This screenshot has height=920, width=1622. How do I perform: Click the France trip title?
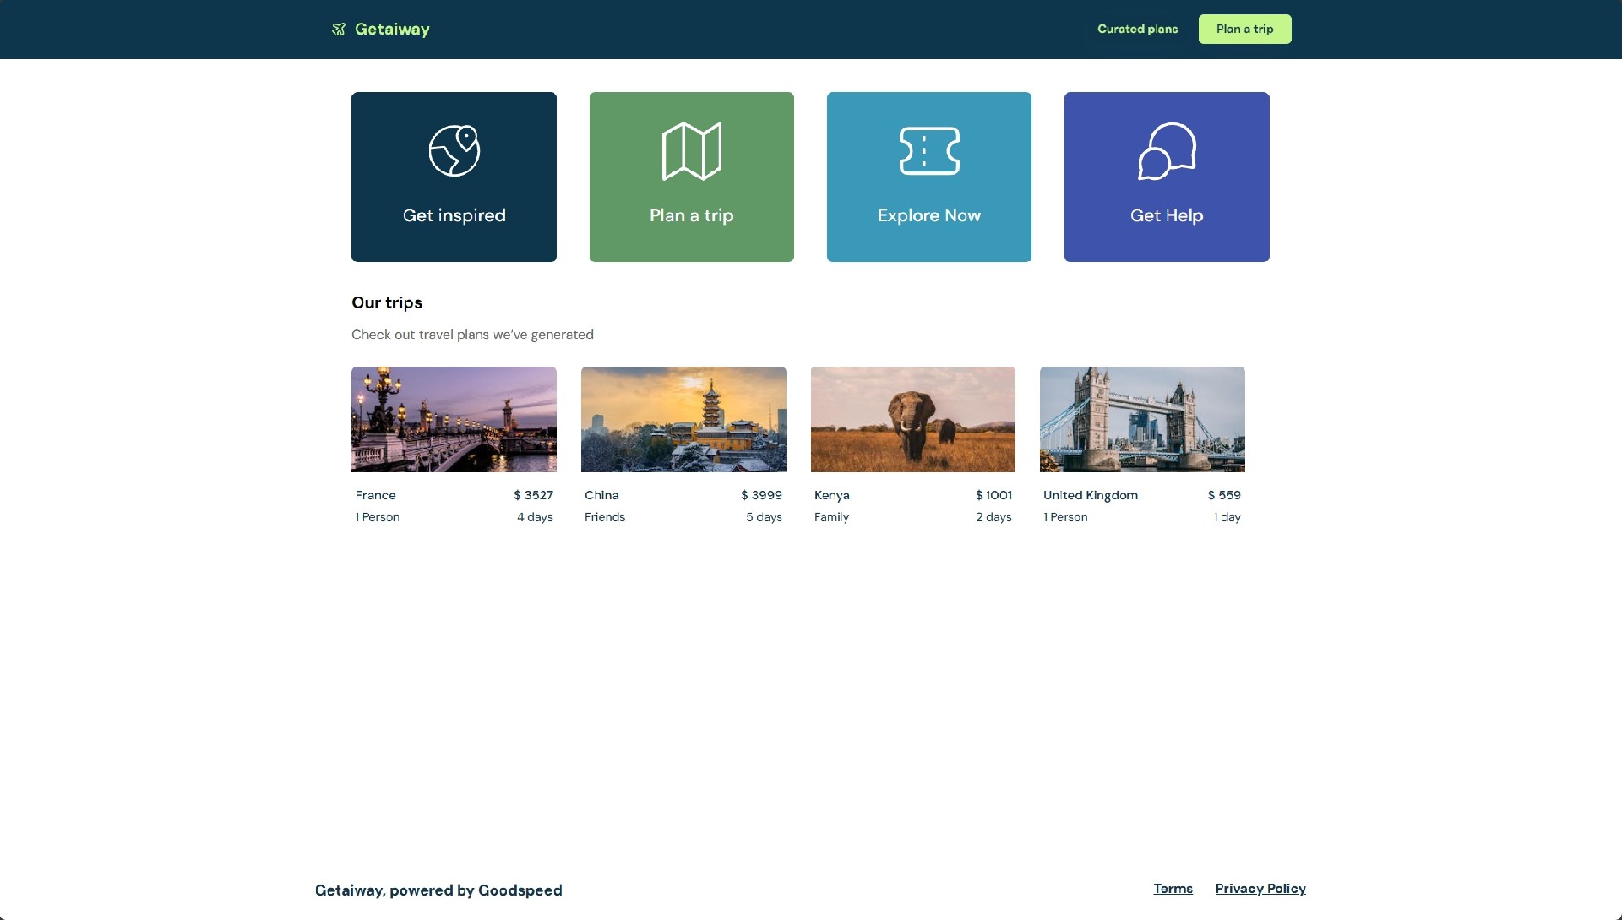pyautogui.click(x=375, y=495)
